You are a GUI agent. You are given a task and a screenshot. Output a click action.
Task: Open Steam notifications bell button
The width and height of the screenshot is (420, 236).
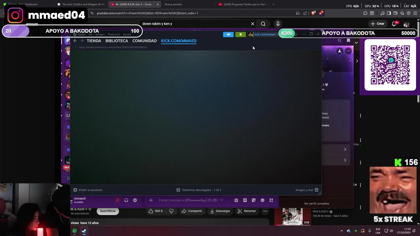click(241, 34)
